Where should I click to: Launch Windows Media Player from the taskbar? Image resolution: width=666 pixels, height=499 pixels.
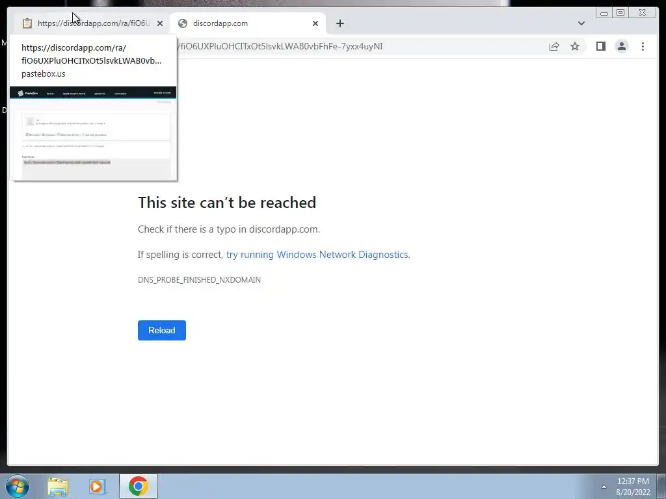tap(98, 486)
